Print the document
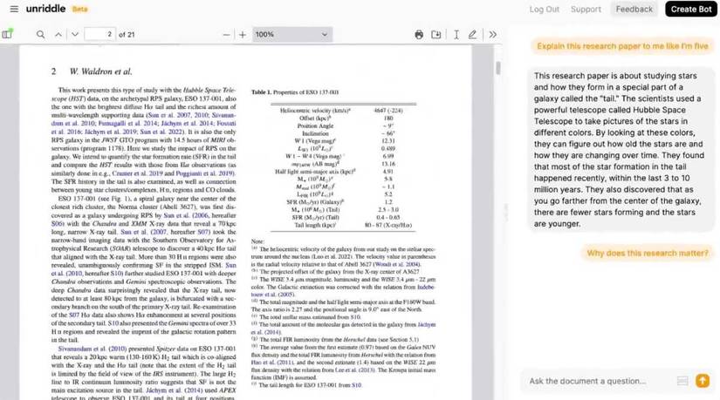720x400 pixels. (x=419, y=34)
